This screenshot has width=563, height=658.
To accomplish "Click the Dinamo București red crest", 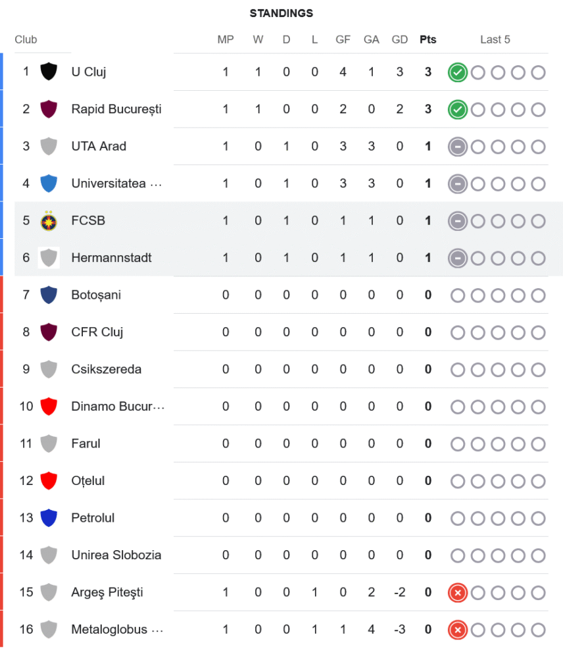I will 49,406.
